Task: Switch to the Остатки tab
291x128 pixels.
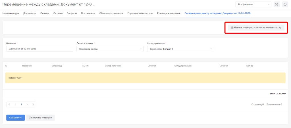Action: tap(58, 13)
